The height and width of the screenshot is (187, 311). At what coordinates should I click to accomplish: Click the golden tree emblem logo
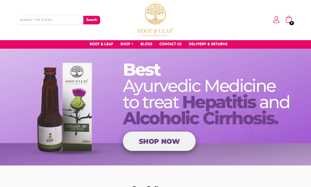click(x=155, y=14)
